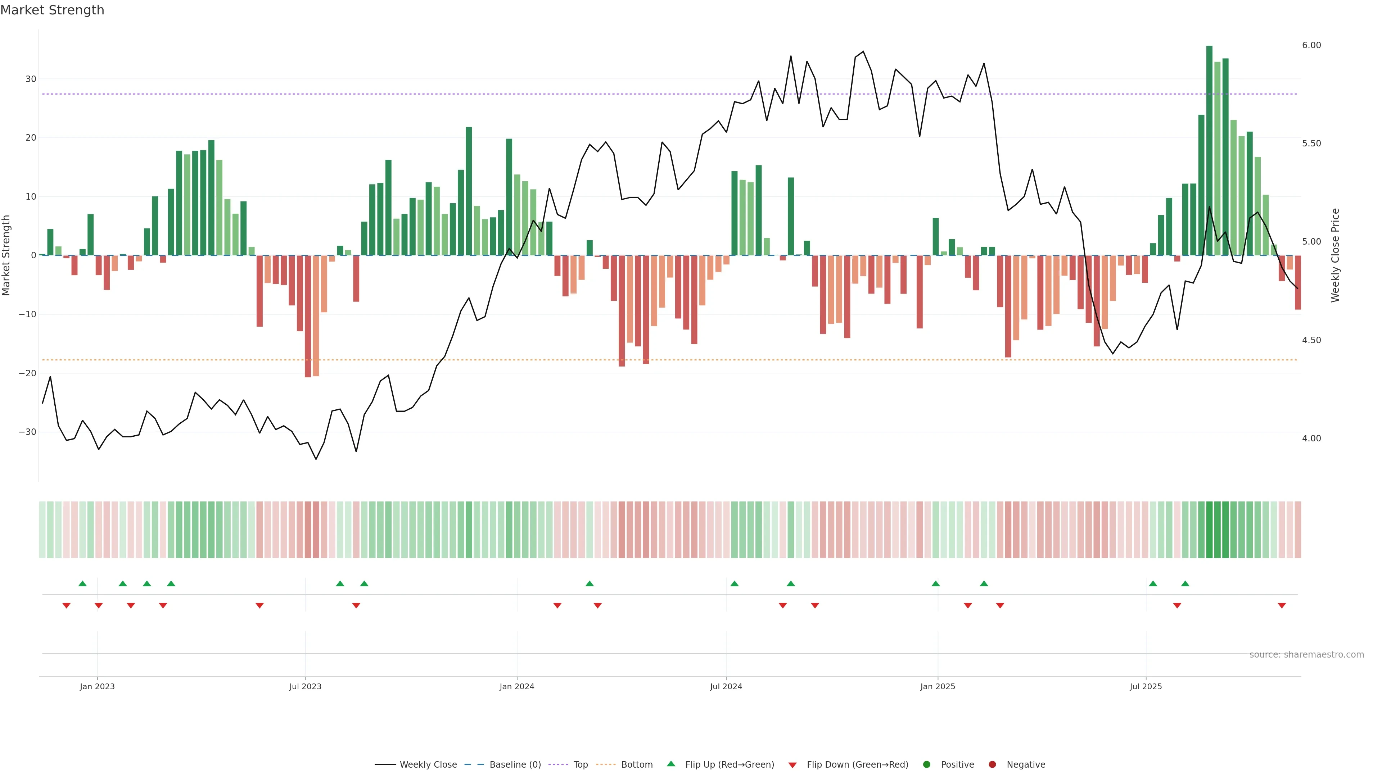Click the Positive green circle legend icon
The height and width of the screenshot is (777, 1382).
pyautogui.click(x=926, y=765)
